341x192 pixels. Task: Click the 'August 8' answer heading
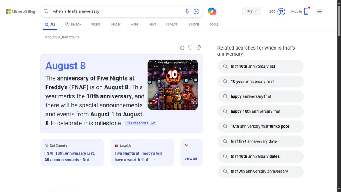66,66
